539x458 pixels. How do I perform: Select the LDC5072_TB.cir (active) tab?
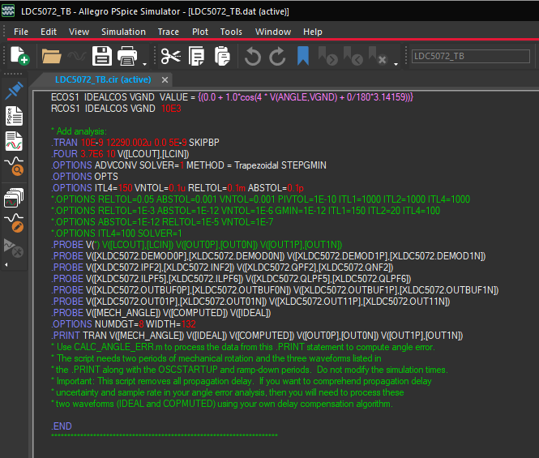tap(102, 79)
